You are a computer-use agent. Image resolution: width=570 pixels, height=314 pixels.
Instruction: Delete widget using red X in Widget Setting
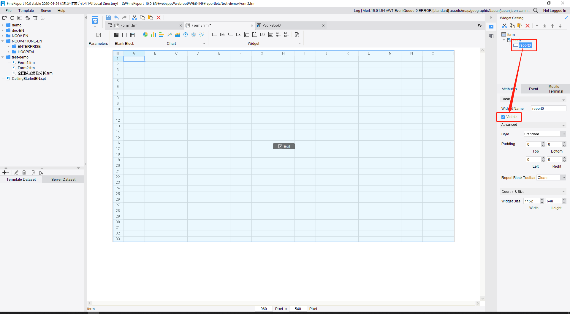pos(528,26)
